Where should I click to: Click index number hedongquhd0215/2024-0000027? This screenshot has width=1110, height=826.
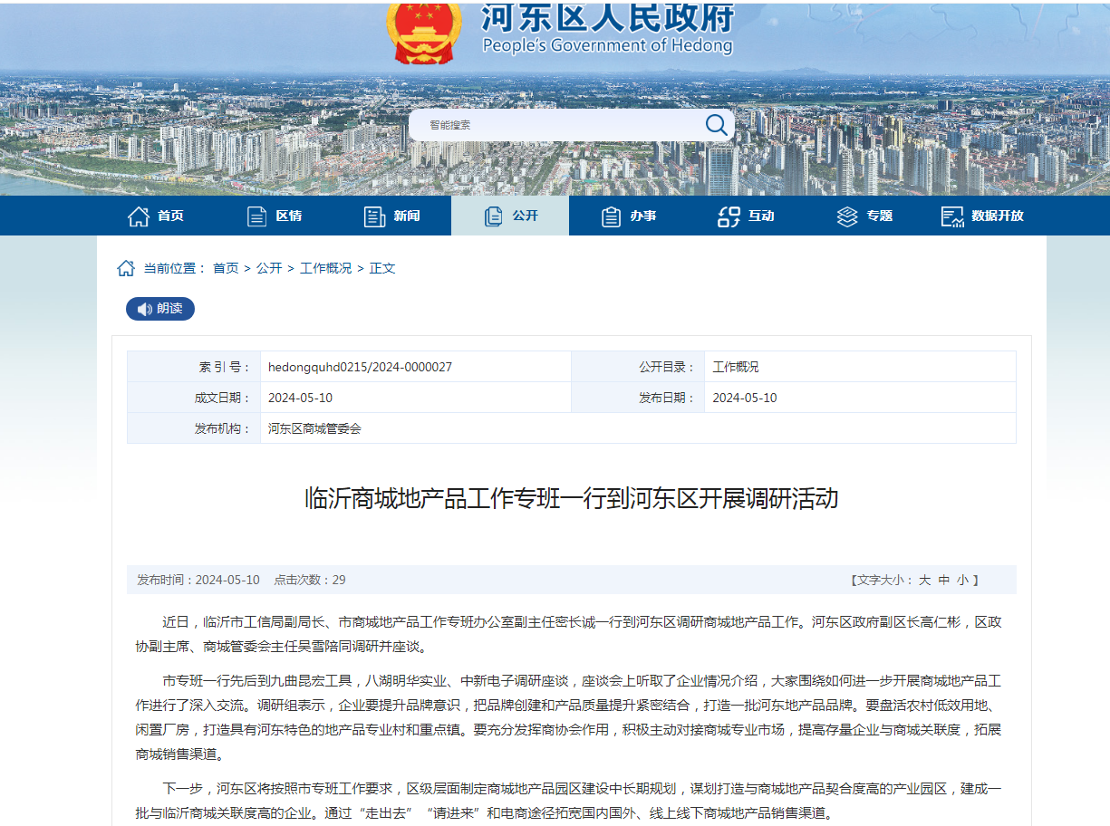click(360, 367)
